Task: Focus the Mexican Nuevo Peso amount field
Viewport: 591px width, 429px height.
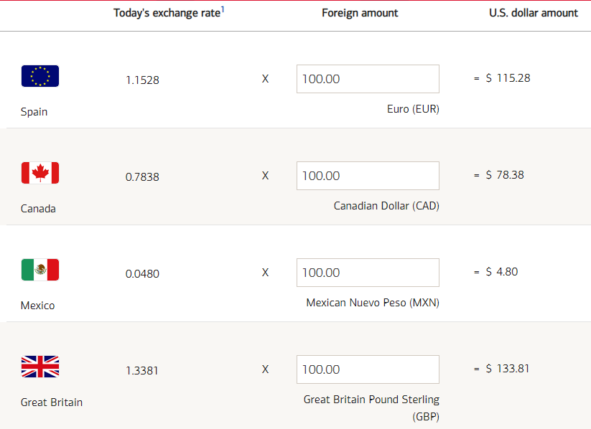Action: click(368, 273)
